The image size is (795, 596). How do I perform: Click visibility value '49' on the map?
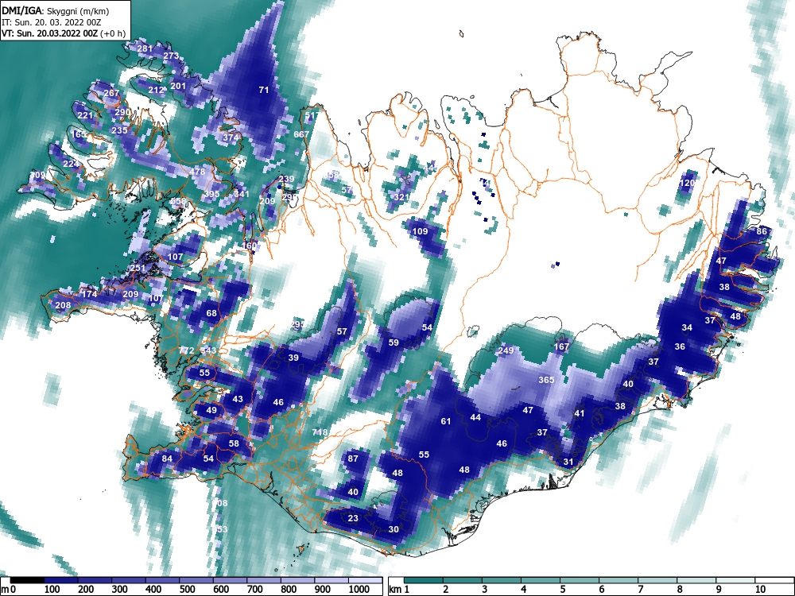[x=211, y=411]
